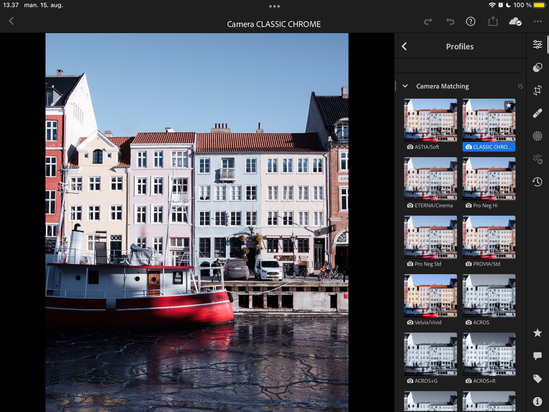Tap the main canal photo preview
Screen dimensions: 549x412
(x=197, y=223)
